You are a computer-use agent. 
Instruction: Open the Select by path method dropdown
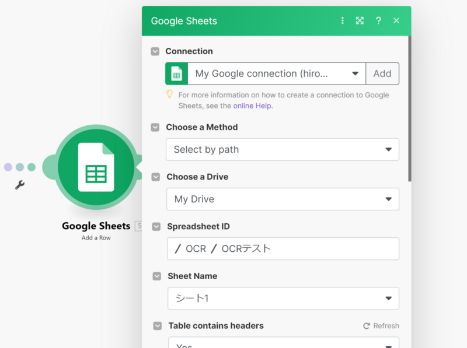click(x=283, y=149)
